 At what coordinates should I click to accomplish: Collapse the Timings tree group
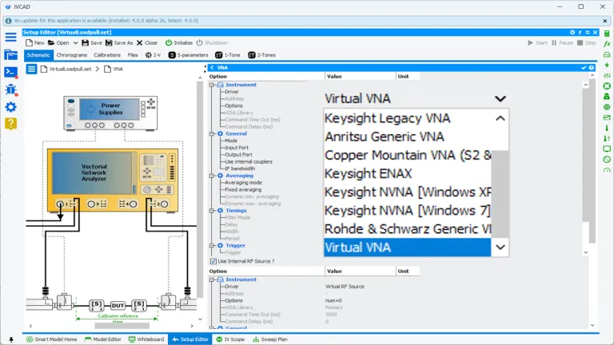(212, 211)
